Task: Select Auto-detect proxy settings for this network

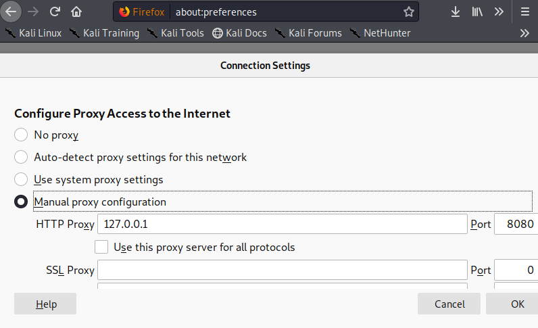Action: [21, 158]
